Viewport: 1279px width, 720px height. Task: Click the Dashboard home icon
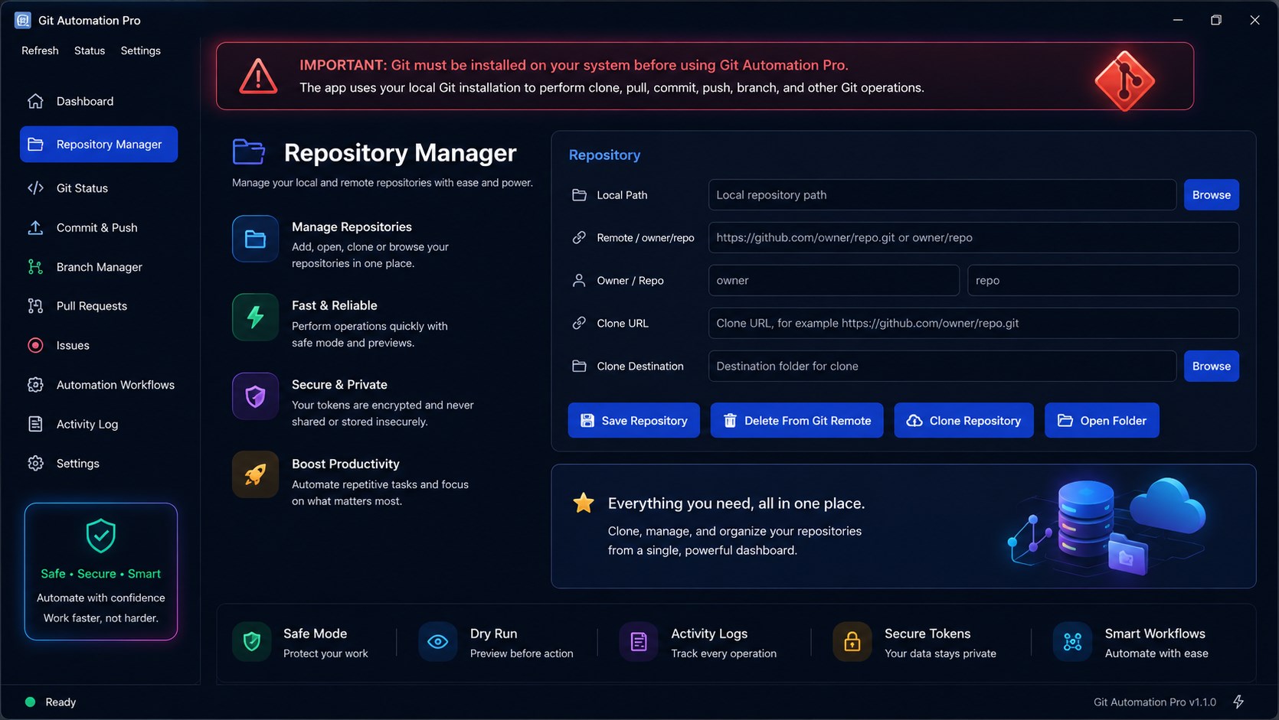tap(35, 101)
